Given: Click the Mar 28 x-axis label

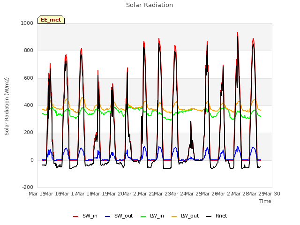Looking at the screenshot, I should pos(240,194).
